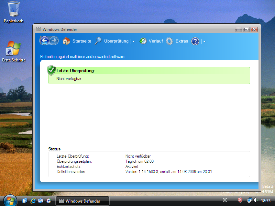The height and width of the screenshot is (206, 275).
Task: Click the volume speaker icon in system tray
Action: 256,200
